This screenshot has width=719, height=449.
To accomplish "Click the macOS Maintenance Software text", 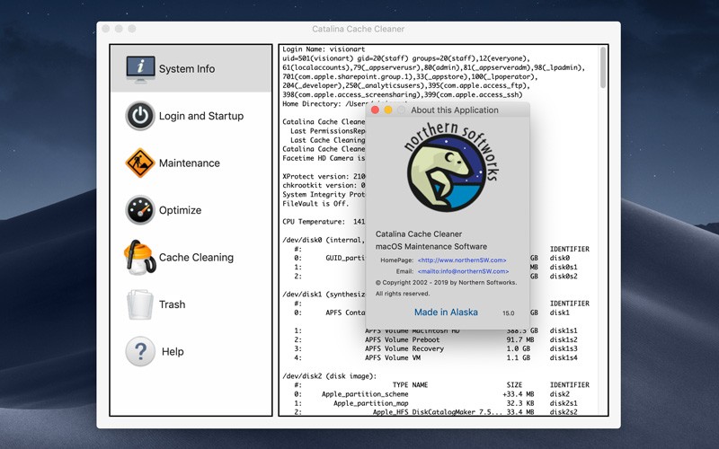I will (431, 246).
